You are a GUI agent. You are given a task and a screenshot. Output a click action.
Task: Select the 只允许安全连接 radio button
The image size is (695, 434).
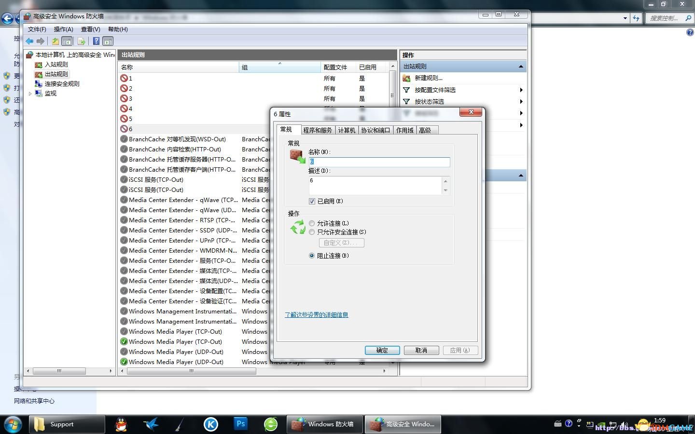click(x=312, y=232)
